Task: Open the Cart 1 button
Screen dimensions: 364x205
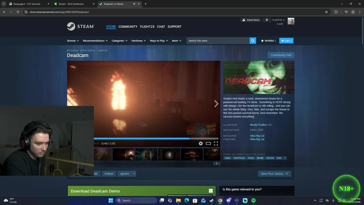Action: (x=286, y=41)
